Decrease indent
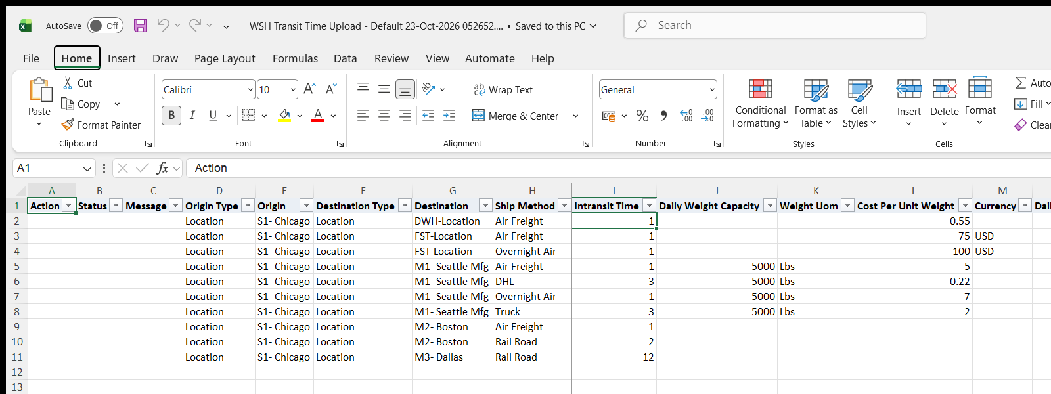Screen dimensions: 1051x394 tap(428, 116)
